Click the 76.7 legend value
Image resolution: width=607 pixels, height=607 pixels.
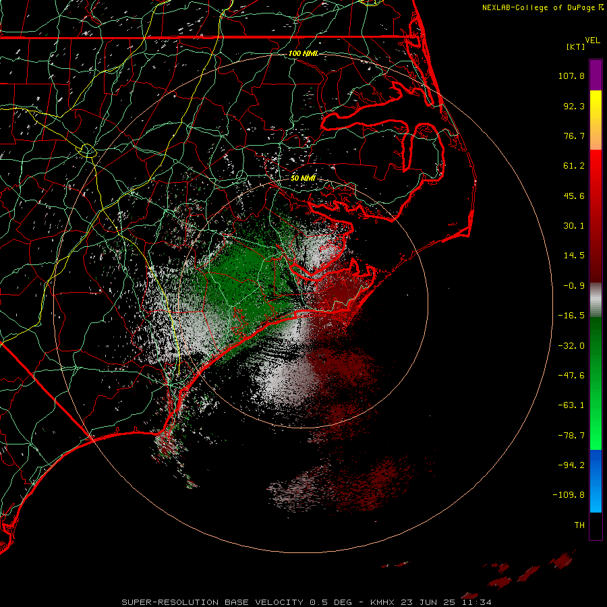(x=574, y=136)
